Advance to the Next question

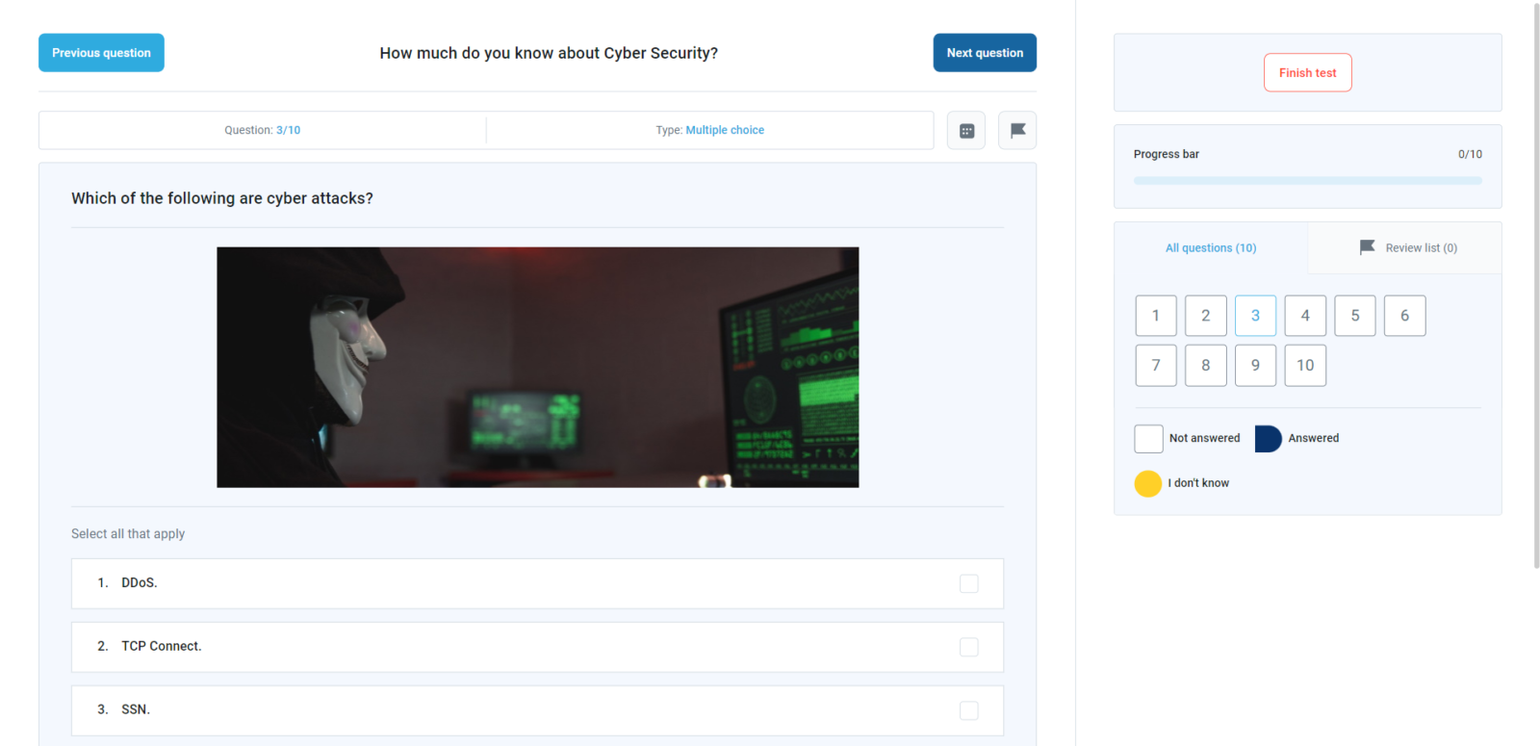coord(985,53)
